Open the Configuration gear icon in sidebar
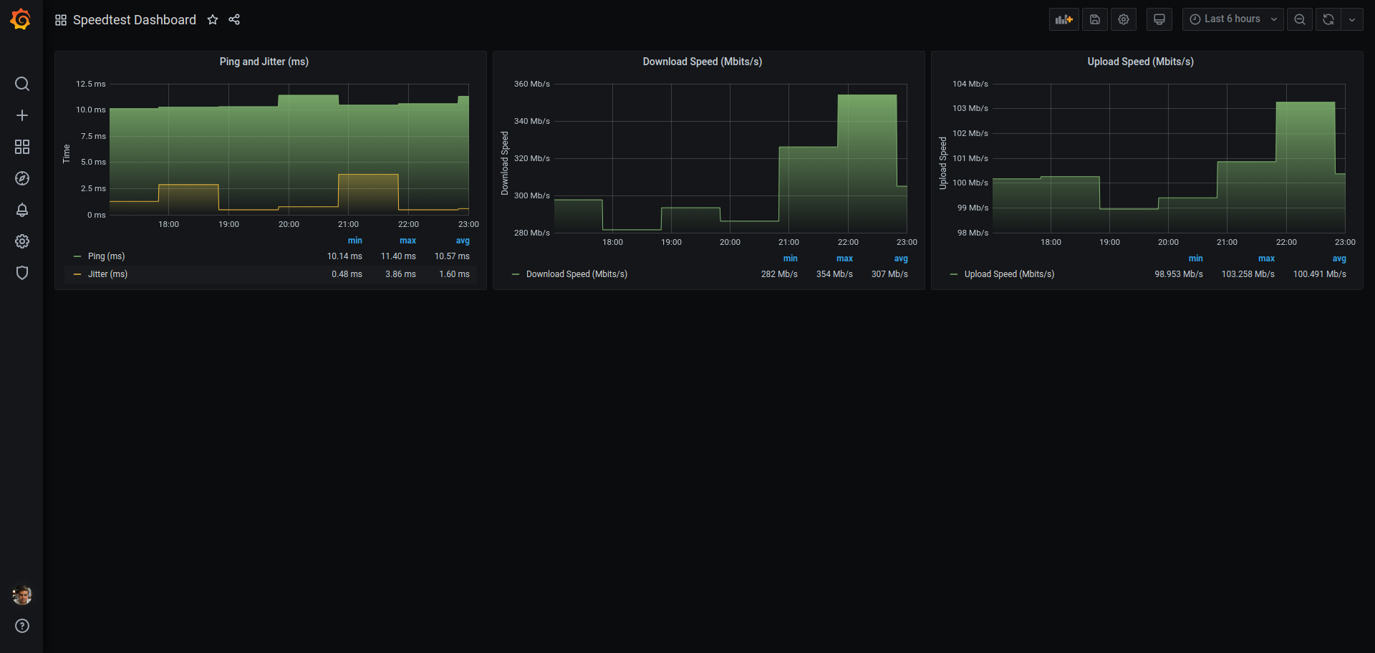 pyautogui.click(x=22, y=241)
